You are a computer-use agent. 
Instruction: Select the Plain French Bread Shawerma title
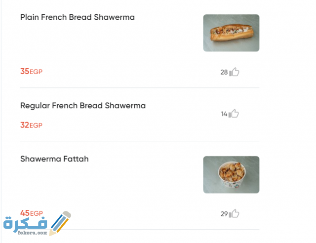(78, 17)
